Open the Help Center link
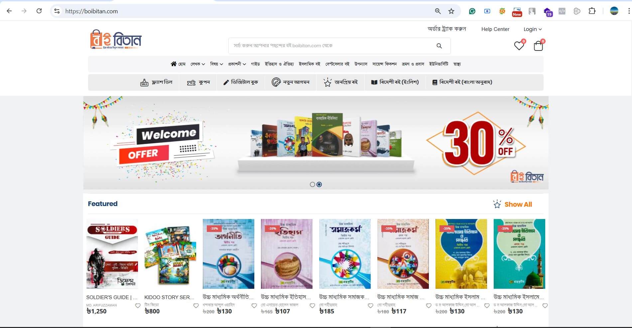The height and width of the screenshot is (328, 632). click(x=495, y=29)
